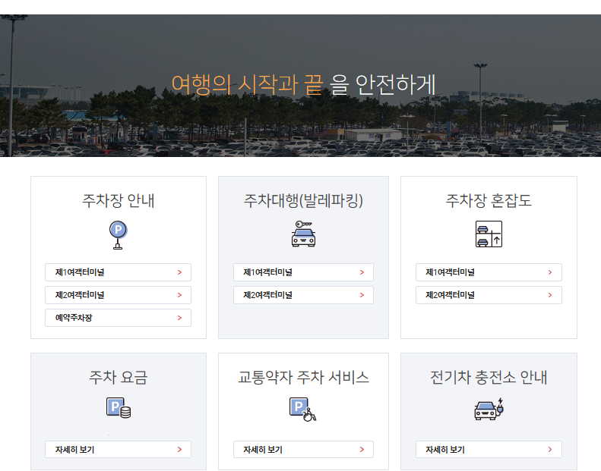Open 제2여객터미널 under 주차장 안내
601x471 pixels.
(118, 295)
